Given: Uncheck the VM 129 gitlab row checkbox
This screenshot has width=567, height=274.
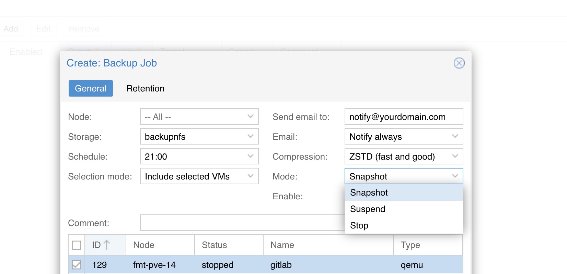Looking at the screenshot, I should pos(77,265).
